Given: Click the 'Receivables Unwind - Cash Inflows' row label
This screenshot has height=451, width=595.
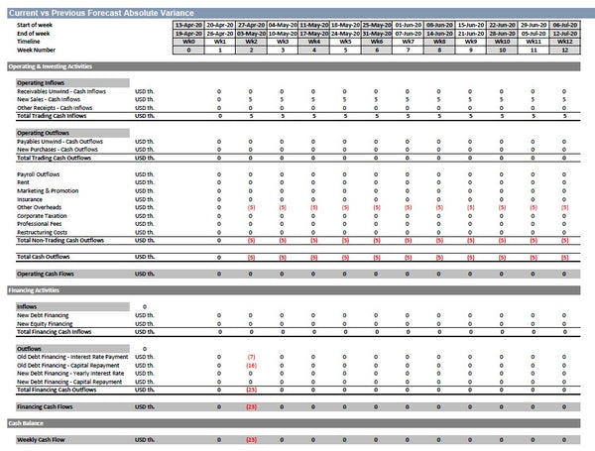Looking at the screenshot, I should tap(61, 91).
